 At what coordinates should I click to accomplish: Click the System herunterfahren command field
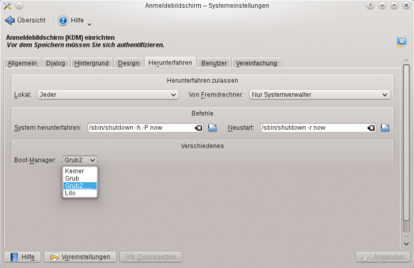[x=145, y=128]
